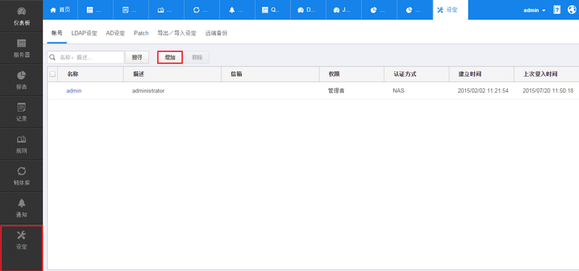Open the 记录 logs section in the sidebar
Image resolution: width=579 pixels, height=271 pixels.
(x=22, y=113)
